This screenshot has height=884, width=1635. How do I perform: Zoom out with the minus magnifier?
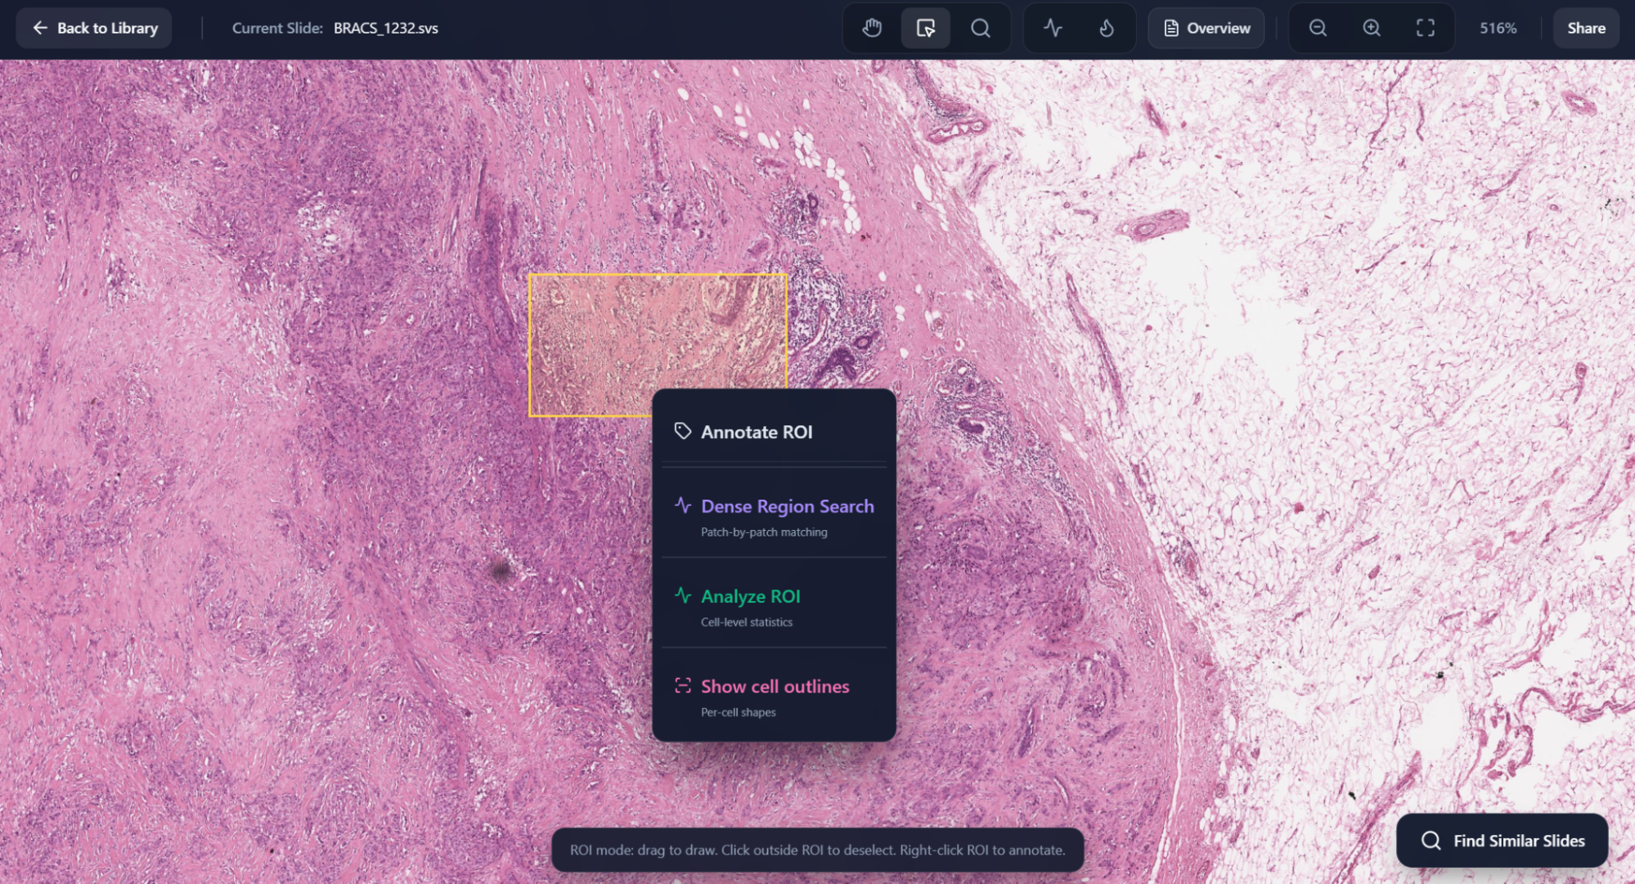(x=1318, y=28)
